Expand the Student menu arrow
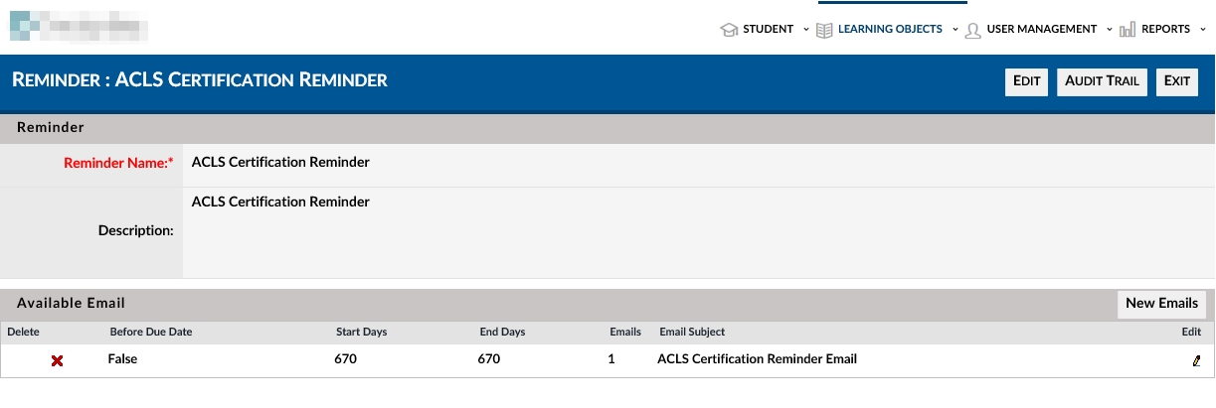1216x408 pixels. click(x=805, y=30)
